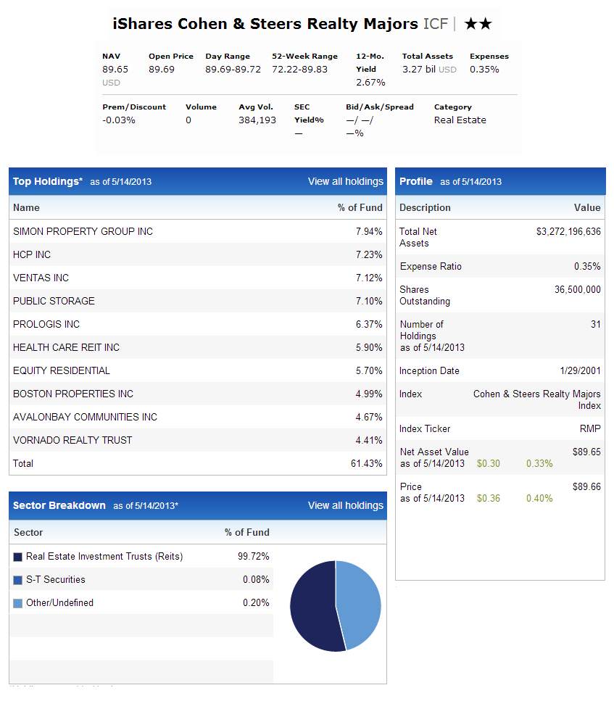Click the sector breakdown pie chart
Screen dimensions: 614x701
coord(336,606)
